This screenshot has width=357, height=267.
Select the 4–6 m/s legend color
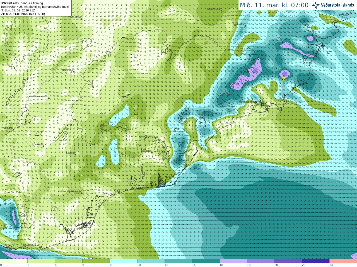pos(69,261)
